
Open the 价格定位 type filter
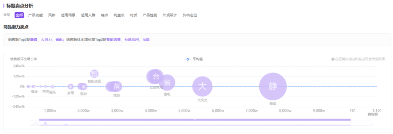tap(190, 15)
